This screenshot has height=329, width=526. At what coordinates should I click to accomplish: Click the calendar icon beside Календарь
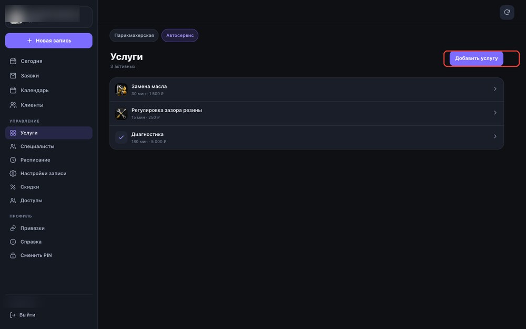13,91
